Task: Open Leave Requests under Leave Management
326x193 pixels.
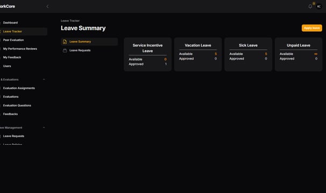Action: (13, 136)
